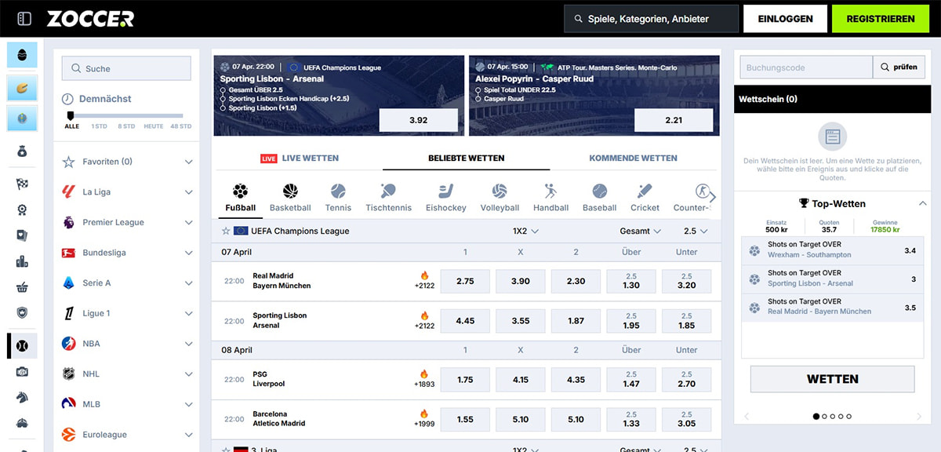This screenshot has width=941, height=452.
Task: Click the Cricket sport icon
Action: (645, 191)
